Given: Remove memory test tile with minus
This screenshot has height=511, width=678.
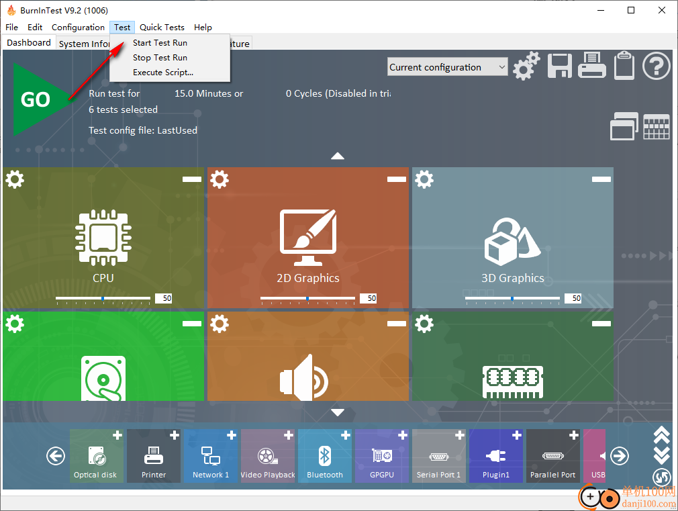Looking at the screenshot, I should 601,324.
